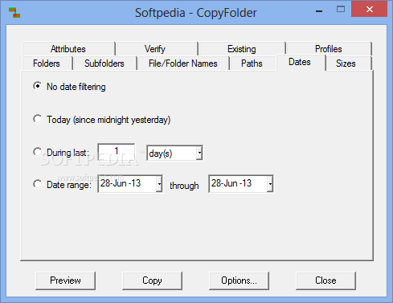
Task: Expand the end date picker dropdown arrow
Action: tap(270, 184)
